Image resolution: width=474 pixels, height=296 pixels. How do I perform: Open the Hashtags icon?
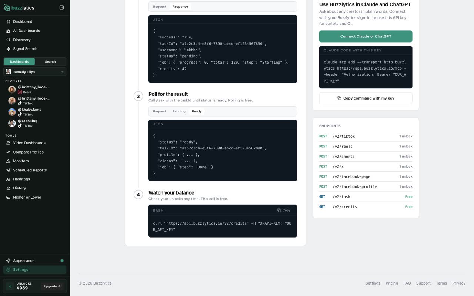pos(8,179)
